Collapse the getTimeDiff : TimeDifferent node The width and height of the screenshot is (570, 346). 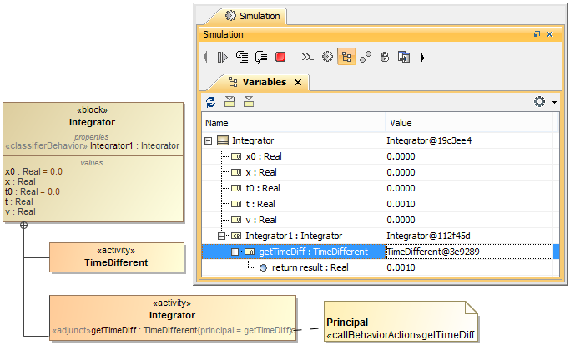(235, 252)
